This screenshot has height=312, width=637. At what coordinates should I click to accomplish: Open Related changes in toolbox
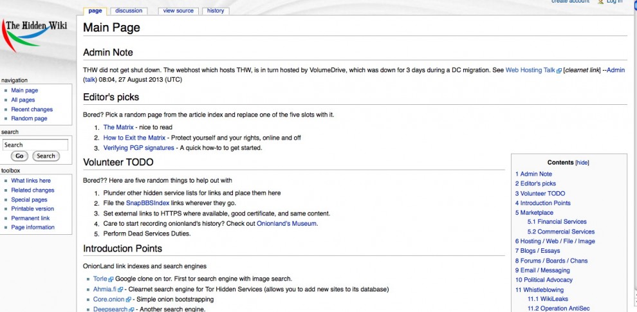pos(33,190)
